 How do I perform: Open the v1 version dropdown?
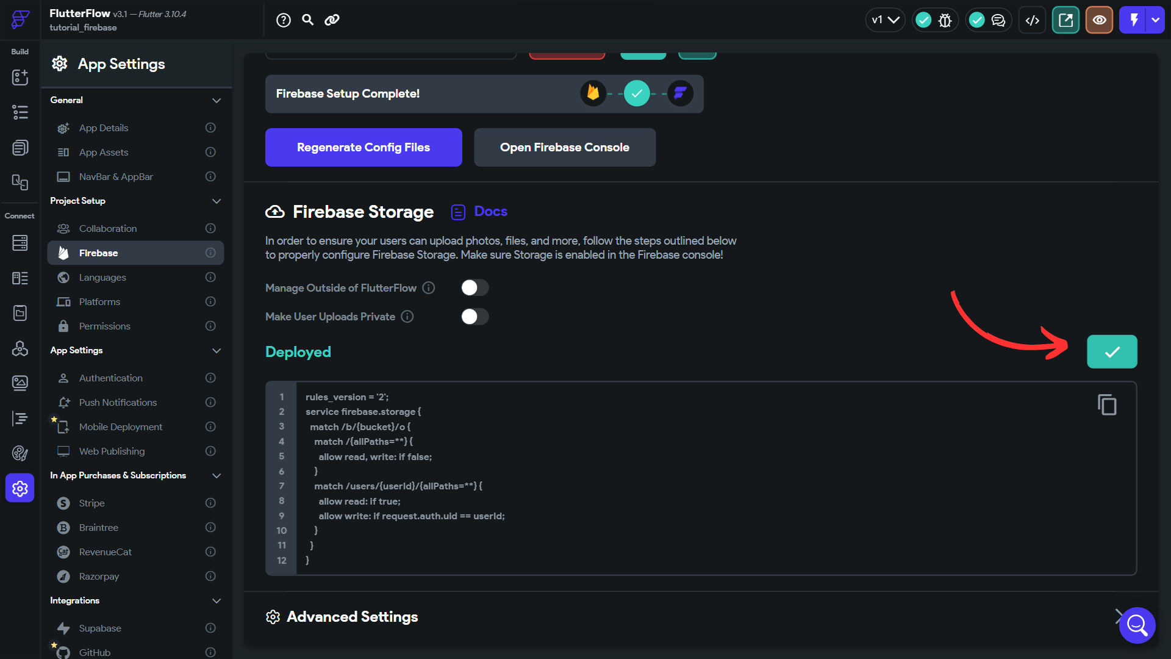pos(885,20)
